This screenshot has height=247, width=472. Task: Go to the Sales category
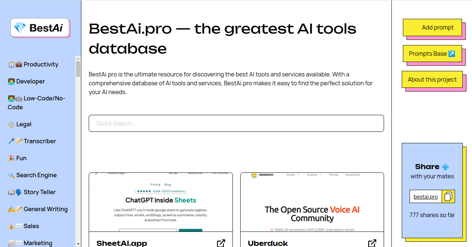(23, 226)
